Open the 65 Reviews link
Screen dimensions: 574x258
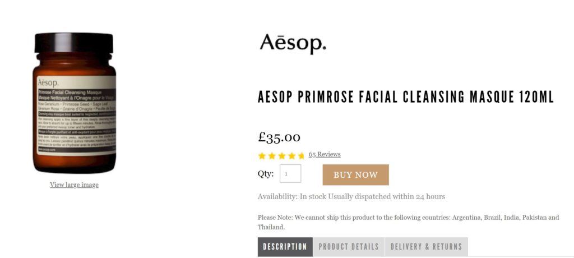tap(325, 154)
